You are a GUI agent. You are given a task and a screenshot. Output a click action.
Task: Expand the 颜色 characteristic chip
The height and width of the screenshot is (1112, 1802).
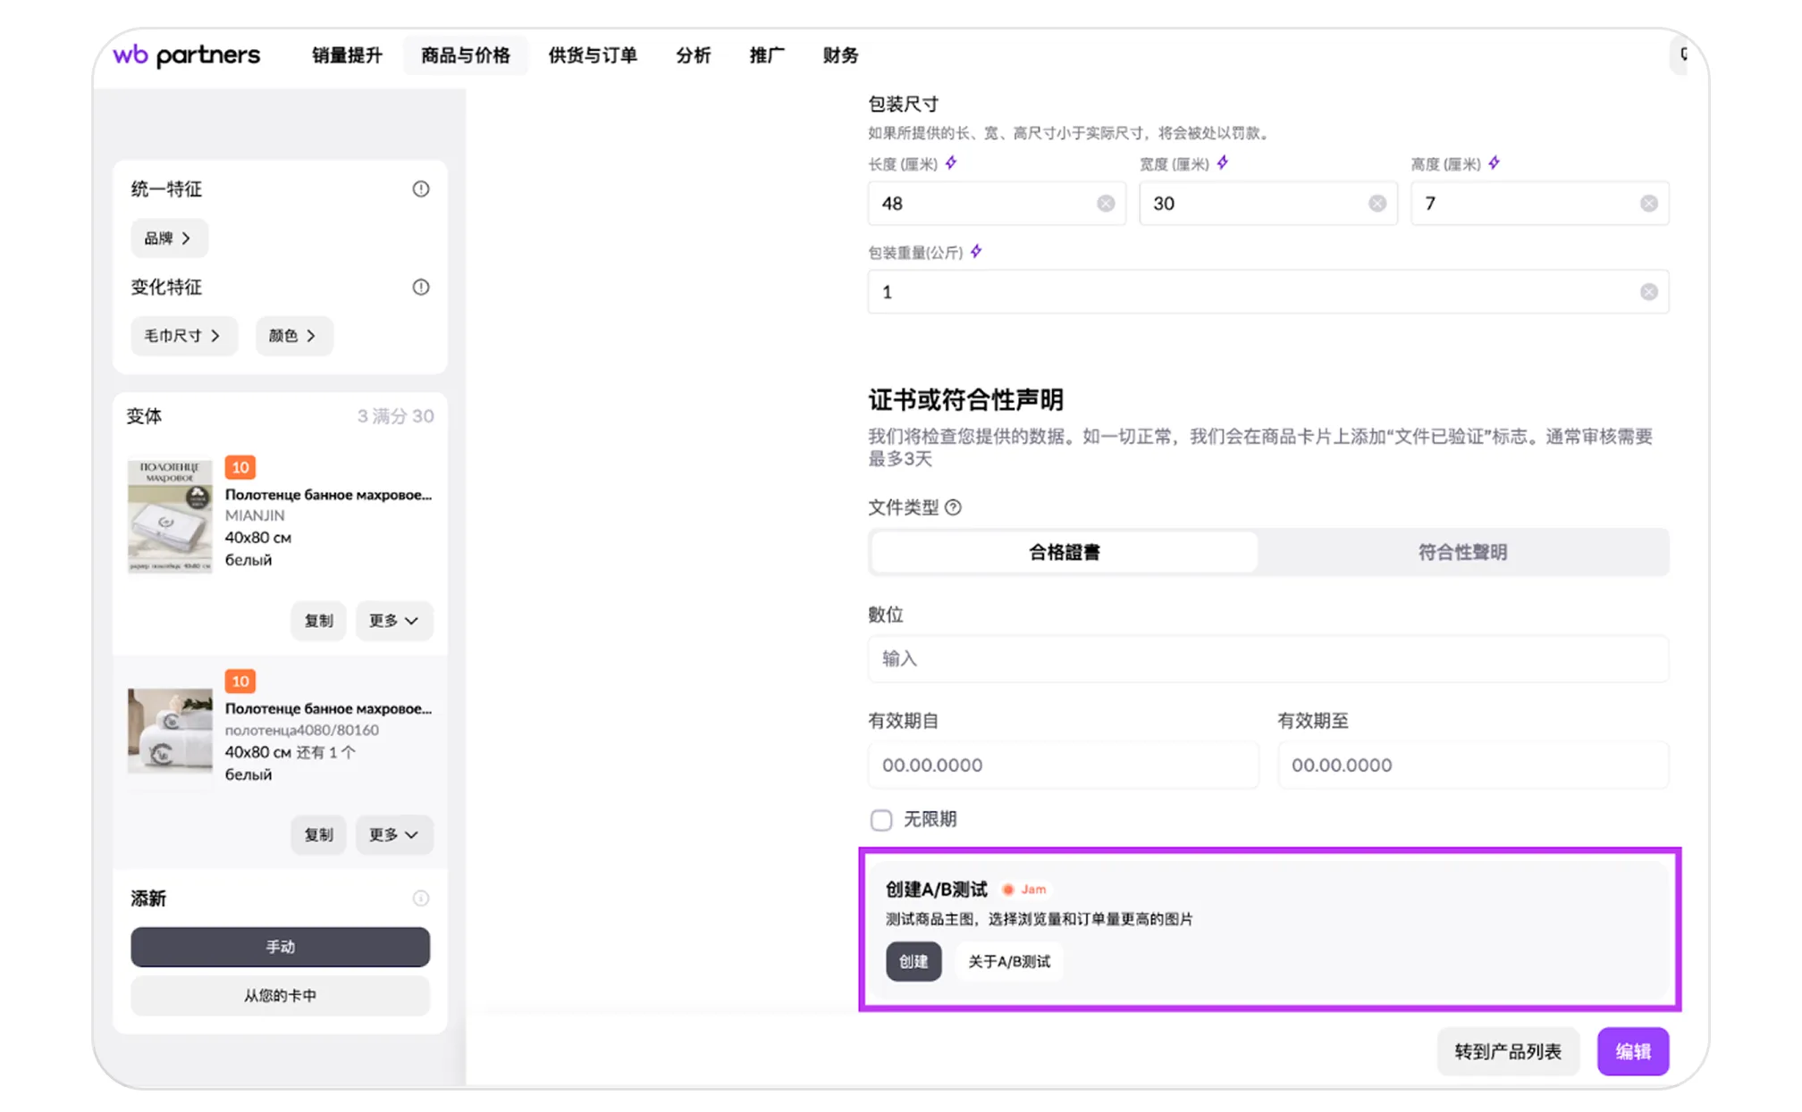(x=293, y=336)
